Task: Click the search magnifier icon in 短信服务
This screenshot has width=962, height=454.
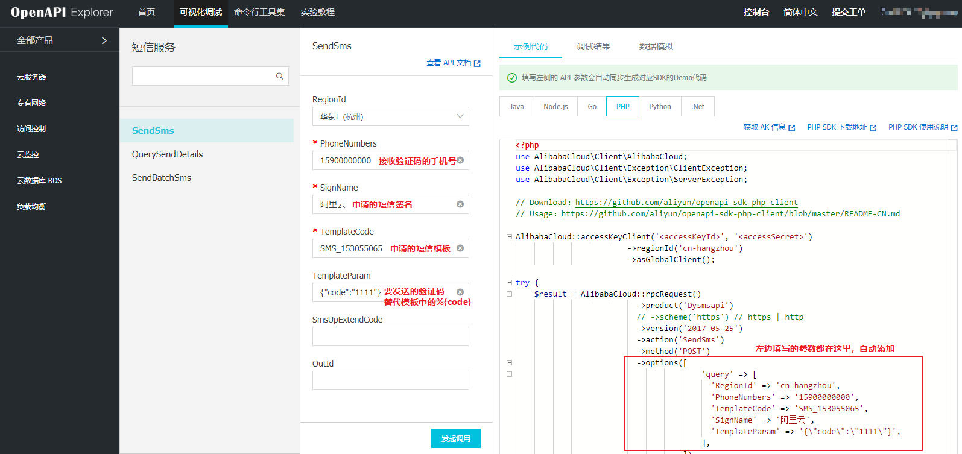Action: [280, 76]
